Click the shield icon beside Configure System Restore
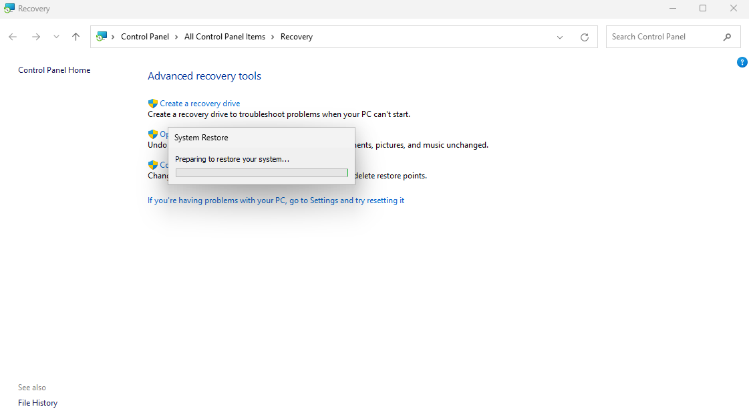 153,164
